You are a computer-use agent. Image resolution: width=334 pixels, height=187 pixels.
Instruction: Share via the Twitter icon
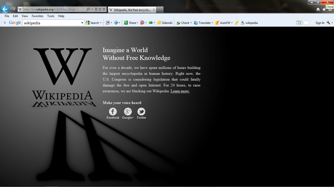(x=141, y=112)
